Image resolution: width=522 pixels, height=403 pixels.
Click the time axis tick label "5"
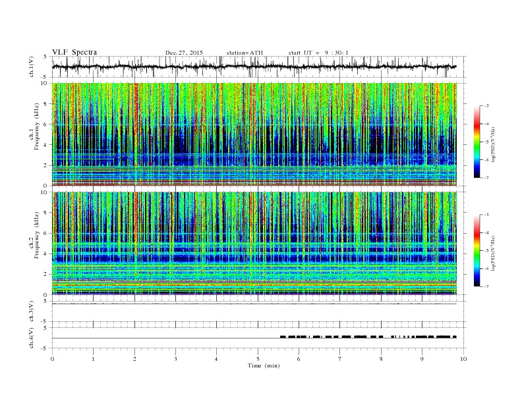pos(258,359)
